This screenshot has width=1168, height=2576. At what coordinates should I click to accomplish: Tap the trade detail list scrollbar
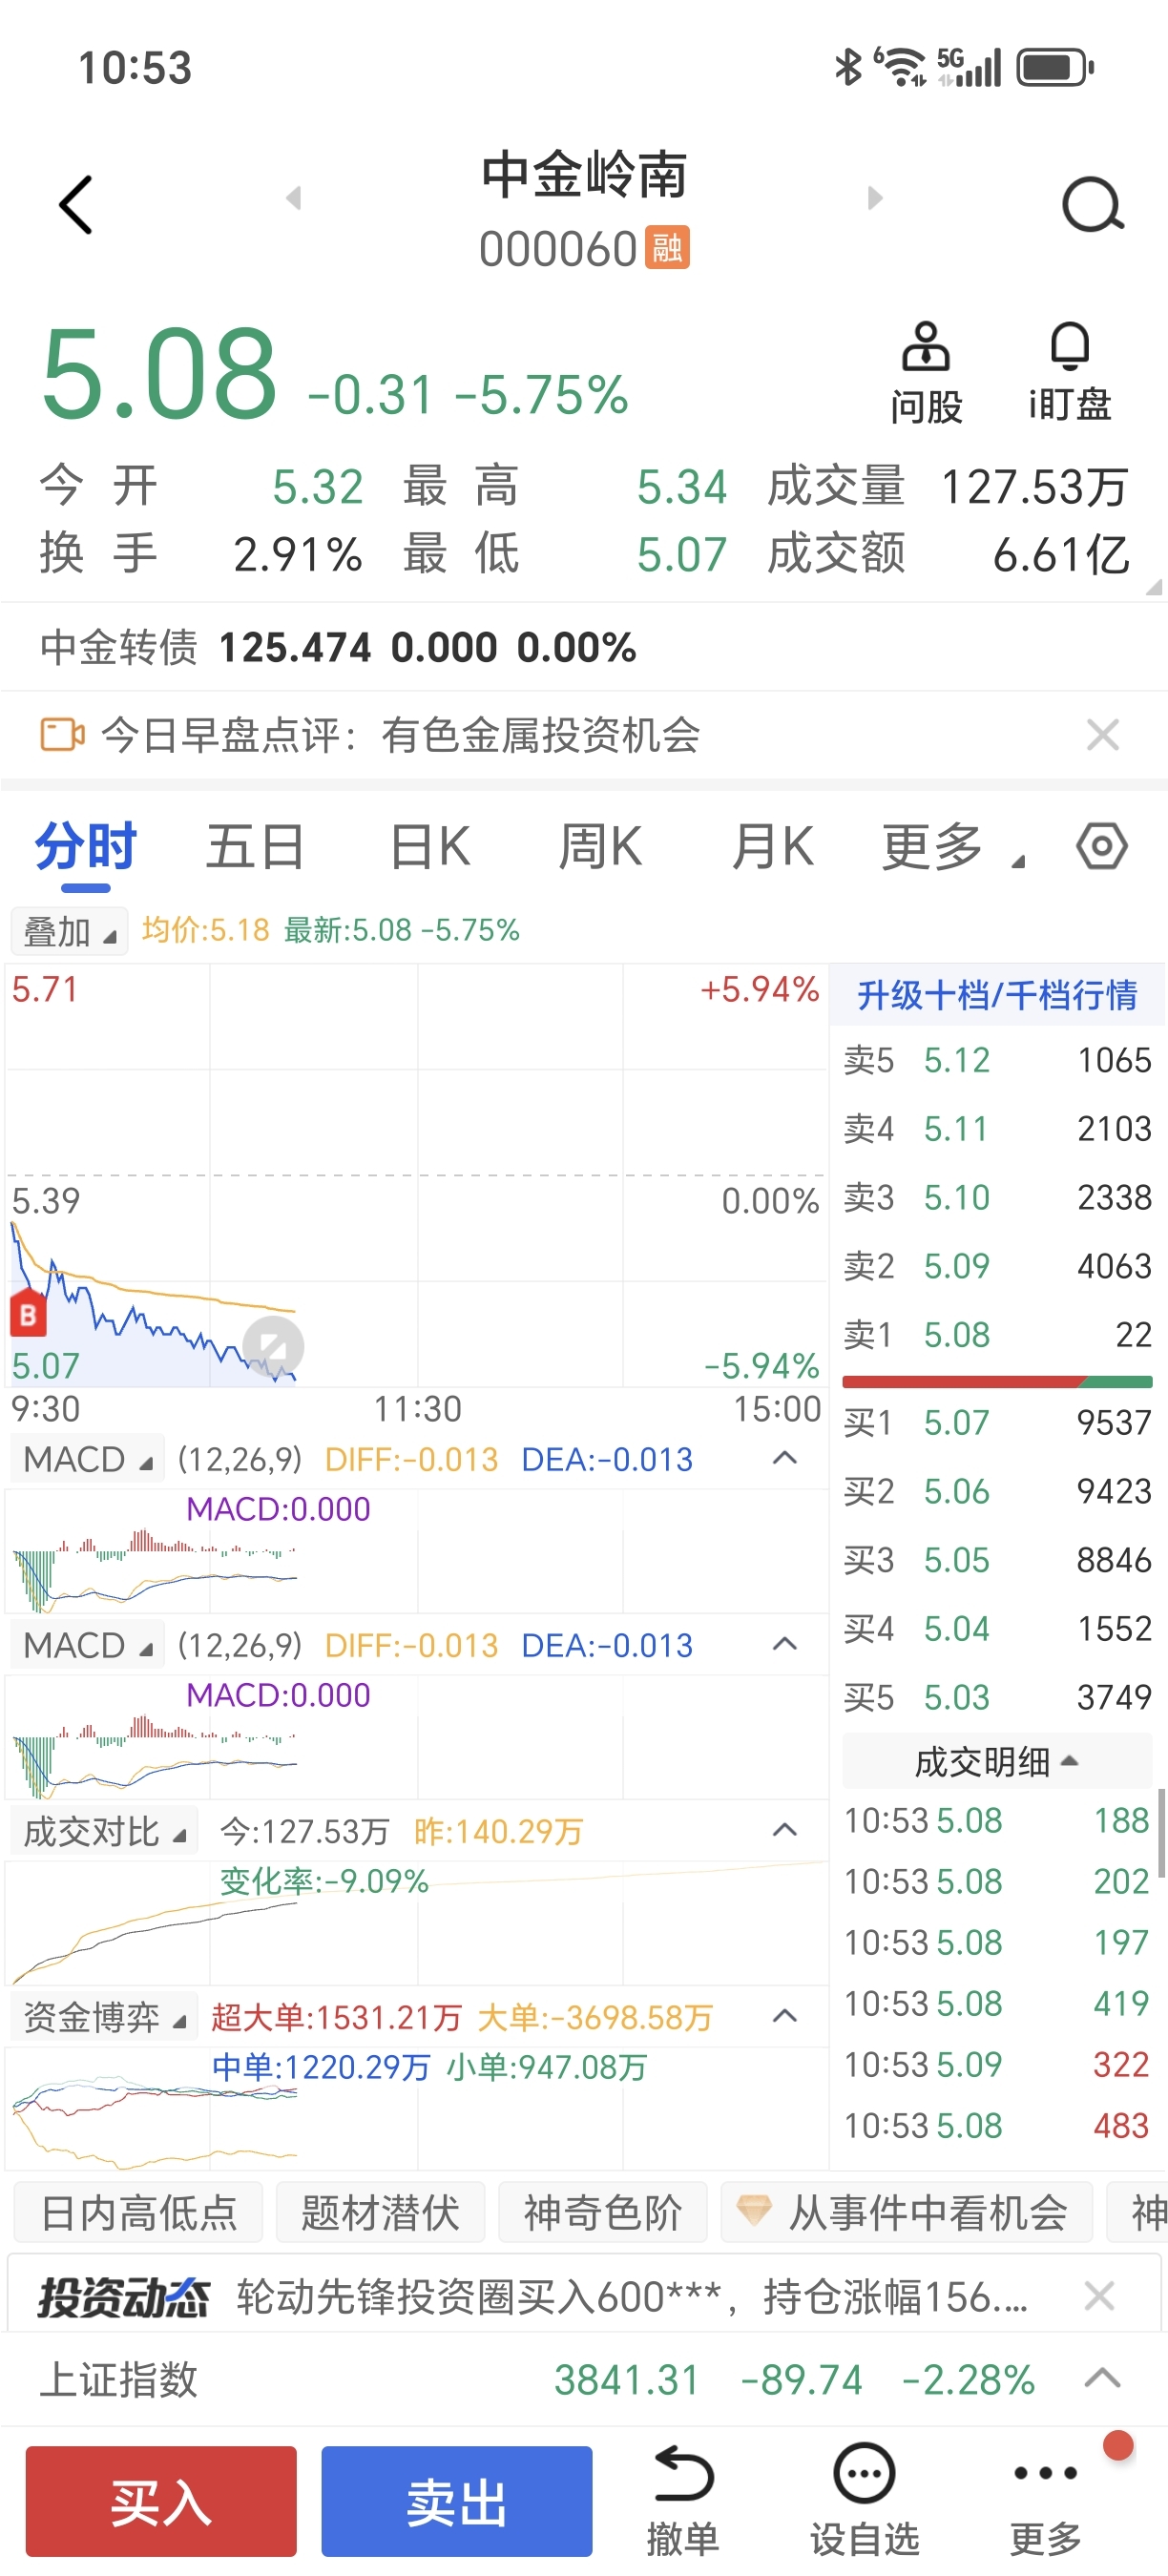[1162, 1834]
